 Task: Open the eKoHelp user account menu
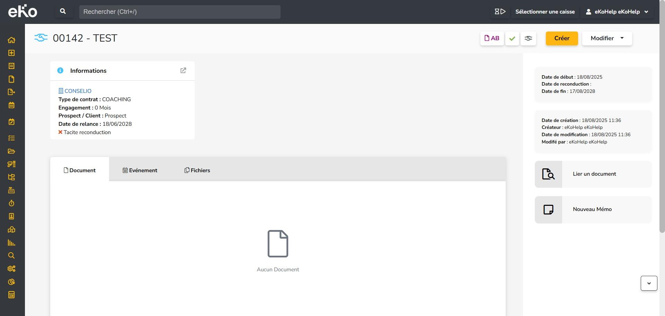coord(617,12)
